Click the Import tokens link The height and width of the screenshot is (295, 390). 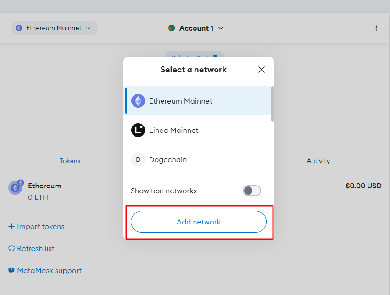point(41,226)
